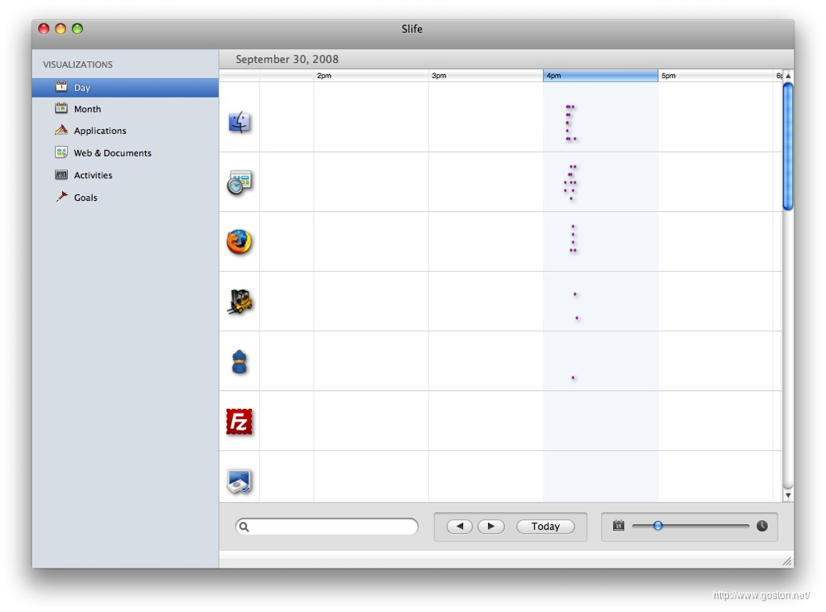The image size is (826, 612).
Task: Select the Day visualization
Action: click(125, 87)
